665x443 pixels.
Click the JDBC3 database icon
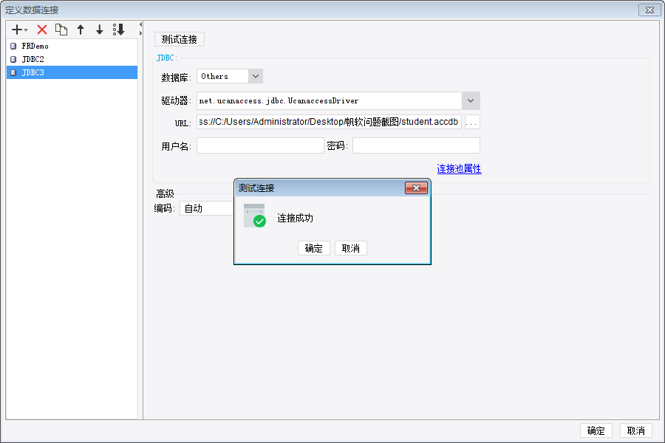coord(13,72)
